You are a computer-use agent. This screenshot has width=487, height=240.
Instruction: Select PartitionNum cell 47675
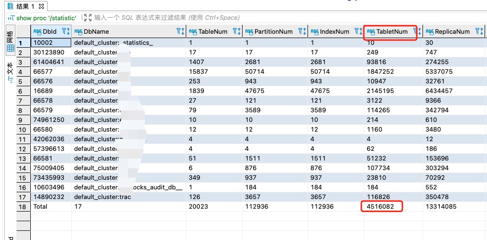(x=275, y=91)
